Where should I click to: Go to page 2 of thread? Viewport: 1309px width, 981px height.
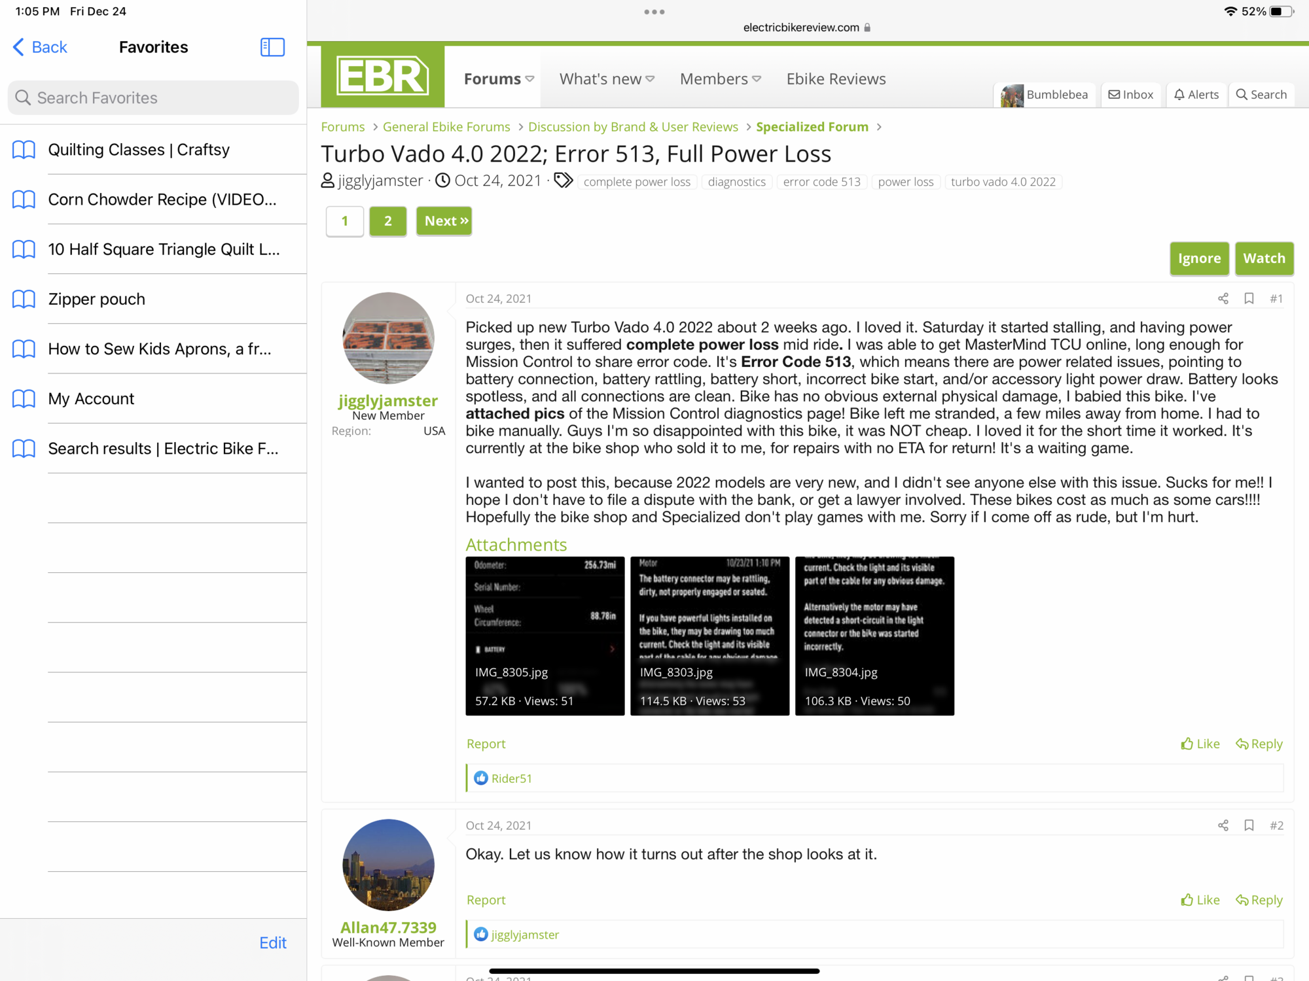[x=387, y=221]
